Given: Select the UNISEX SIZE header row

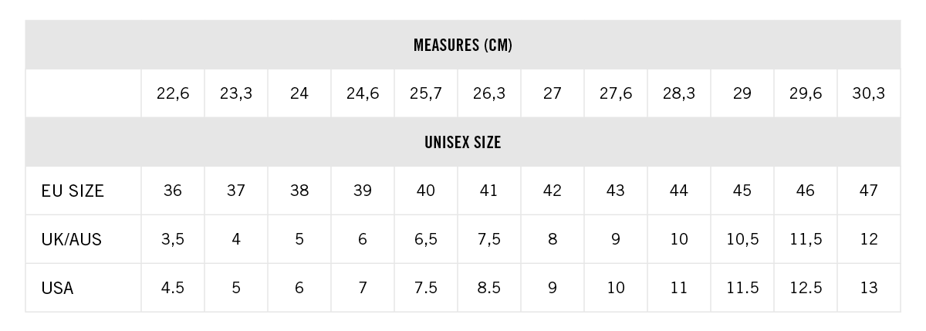Looking at the screenshot, I should pyautogui.click(x=463, y=142).
